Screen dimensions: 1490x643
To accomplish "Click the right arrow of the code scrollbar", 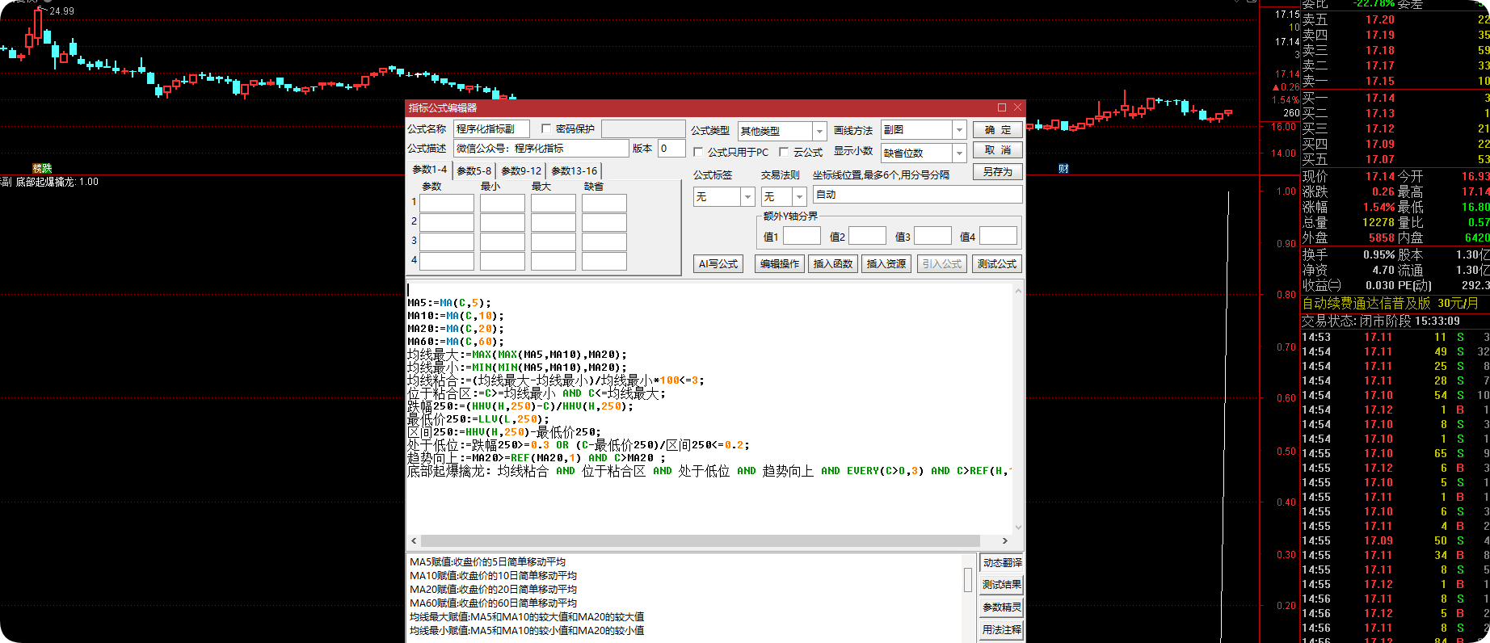I will tap(1005, 541).
